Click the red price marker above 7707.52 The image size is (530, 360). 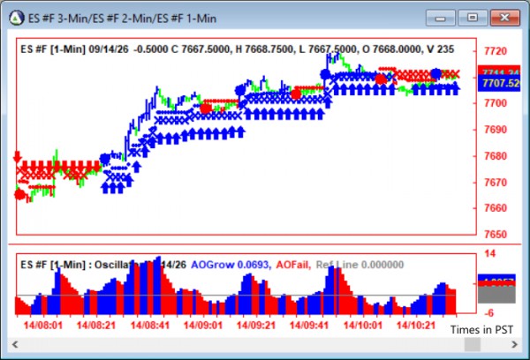[499, 71]
